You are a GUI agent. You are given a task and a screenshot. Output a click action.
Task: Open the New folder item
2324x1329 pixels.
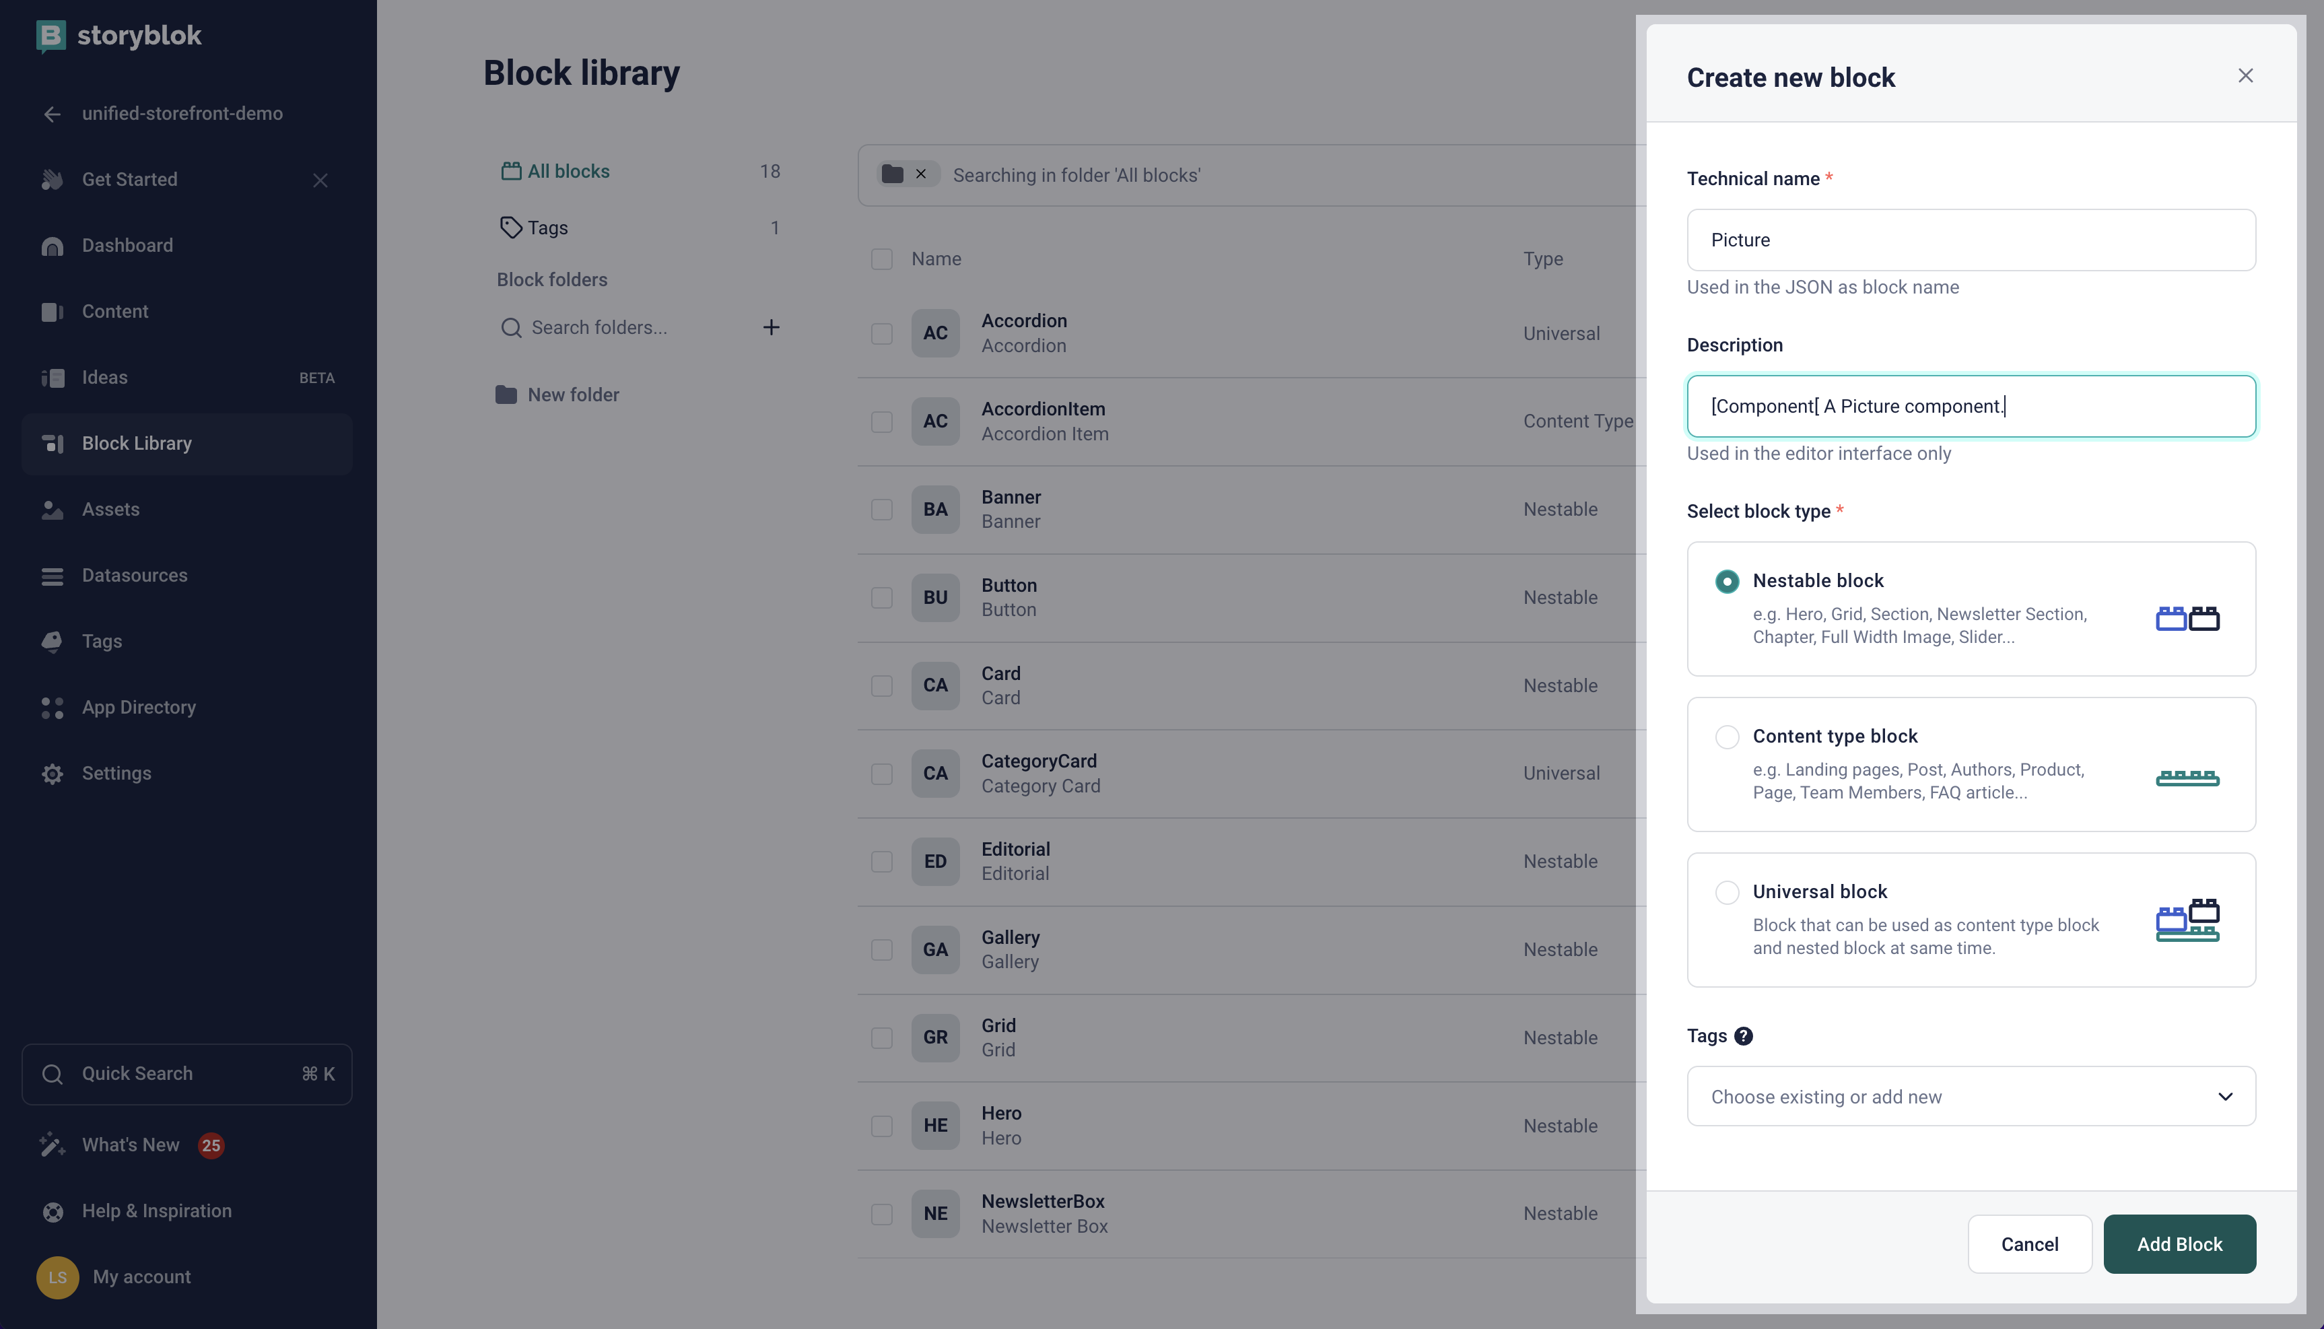coord(557,395)
